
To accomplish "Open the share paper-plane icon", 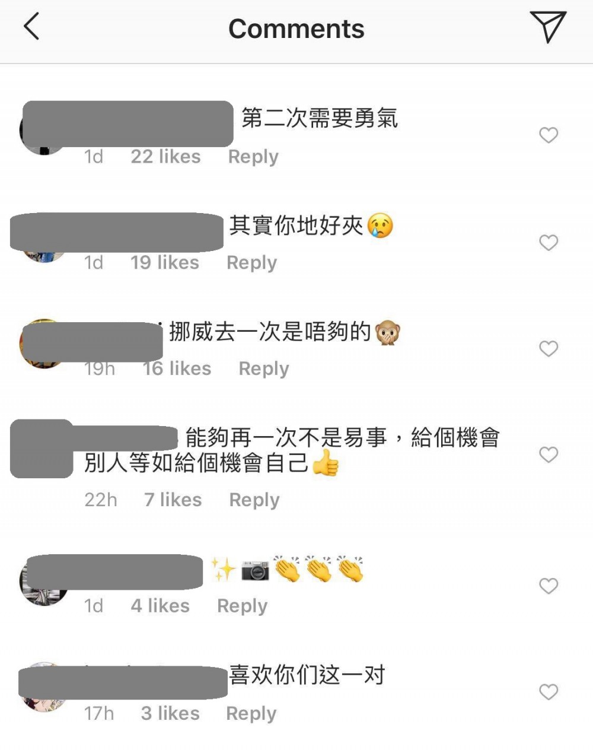I will (548, 27).
